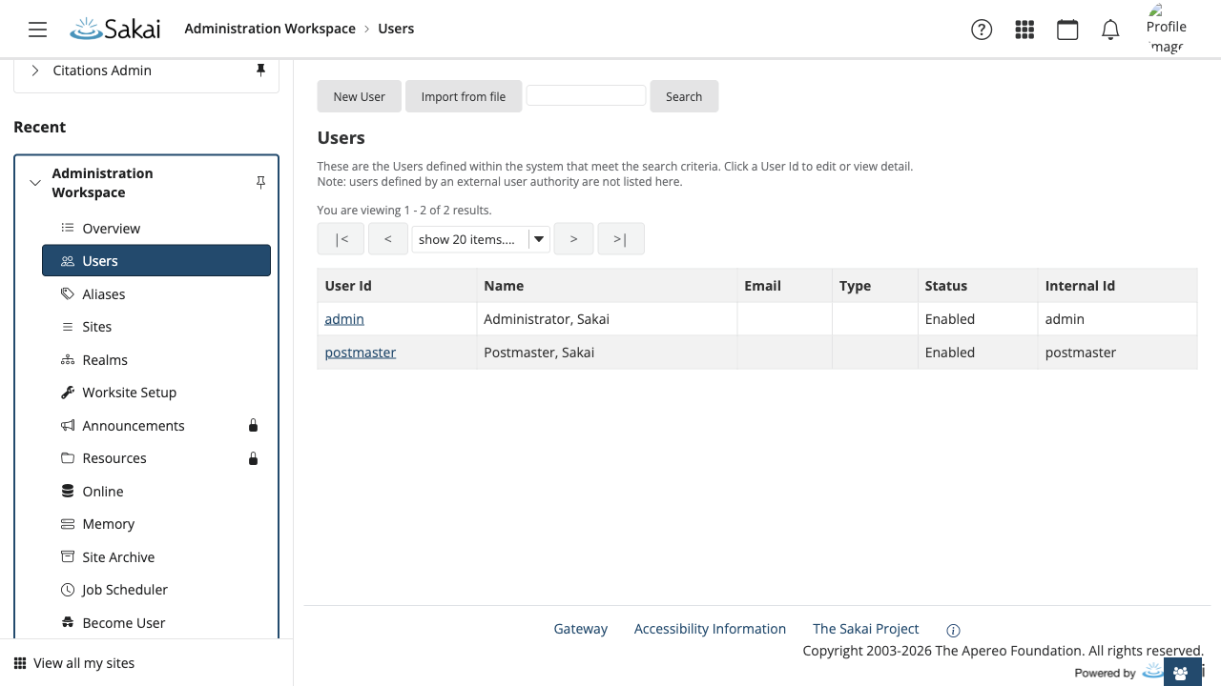Click Administration Workspace in the breadcrumb
1221x686 pixels.
click(x=270, y=29)
